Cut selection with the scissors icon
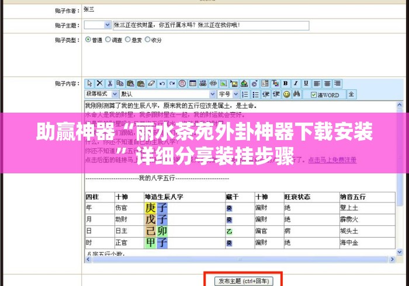 click(110, 83)
